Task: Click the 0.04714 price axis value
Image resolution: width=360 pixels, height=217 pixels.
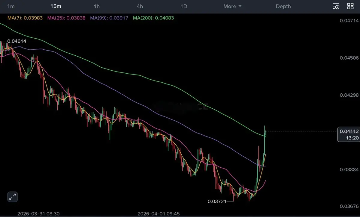Action: [x=349, y=21]
